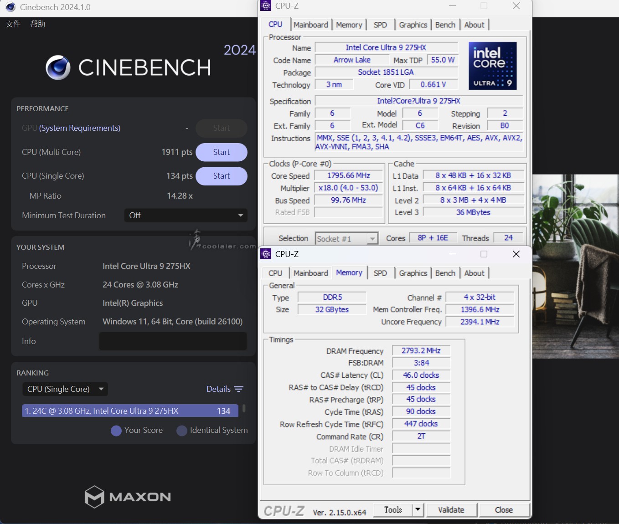Click the Details link in the Ranking panel
This screenshot has height=524, width=619.
pyautogui.click(x=218, y=389)
